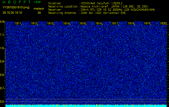
Task: Click the 26.10.26 18:10 timestamp
Action: [x=12, y=13]
